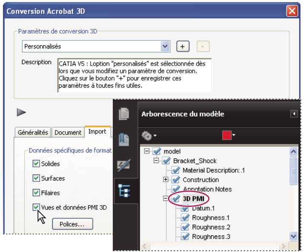Select the Bracket_Shock tree label

coord(195,160)
